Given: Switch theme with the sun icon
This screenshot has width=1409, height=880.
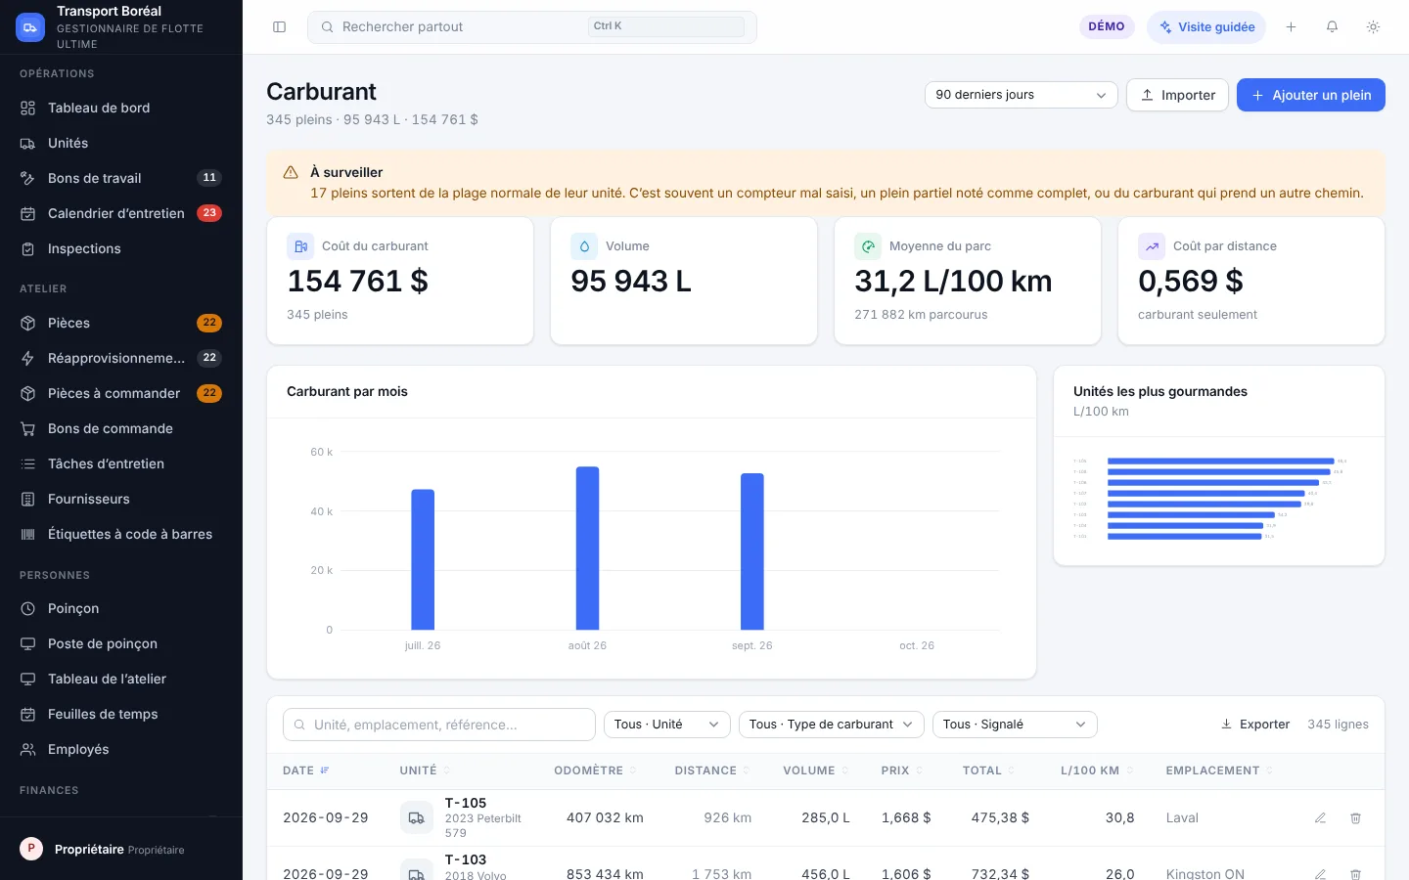Looking at the screenshot, I should click(1373, 27).
